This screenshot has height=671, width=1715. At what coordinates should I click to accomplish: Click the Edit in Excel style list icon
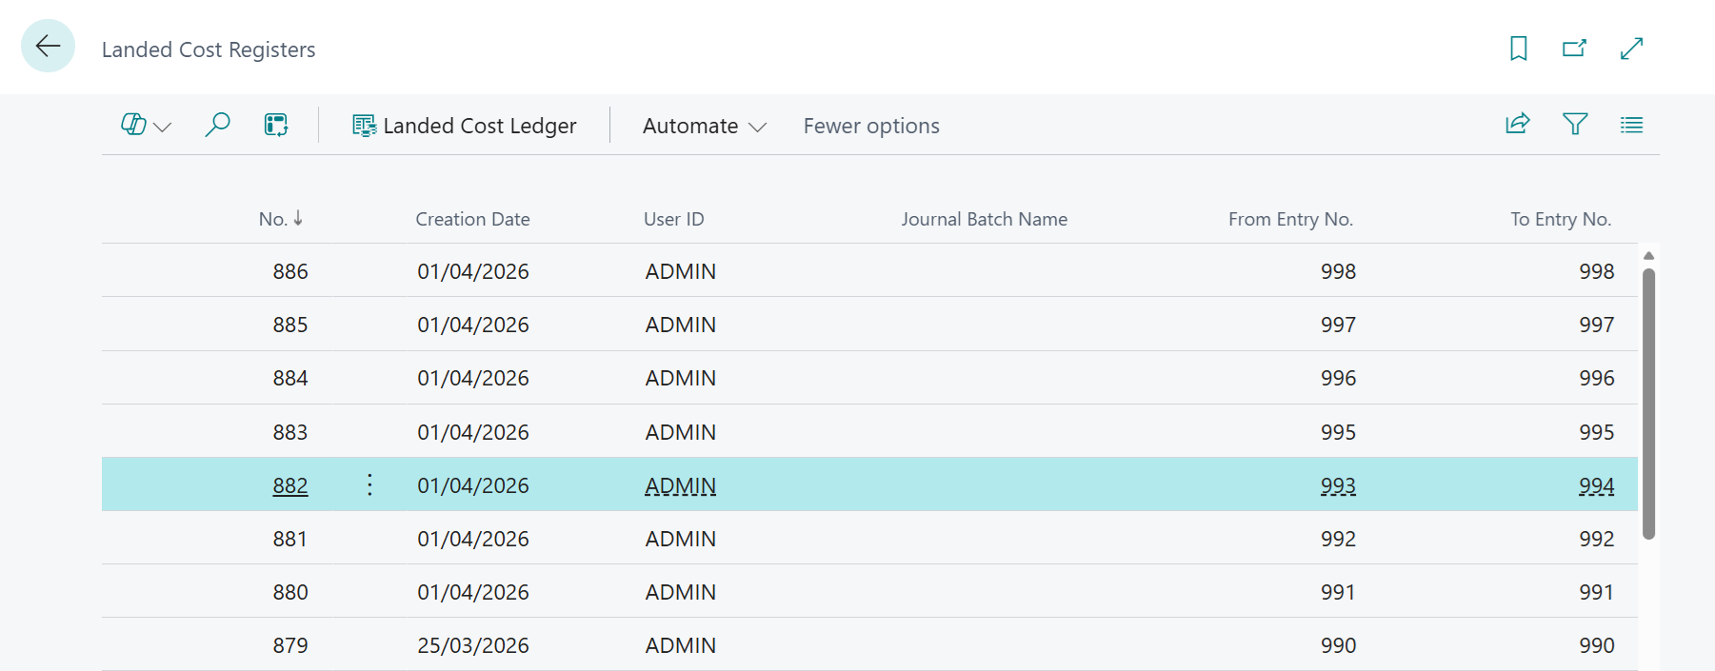(x=276, y=125)
